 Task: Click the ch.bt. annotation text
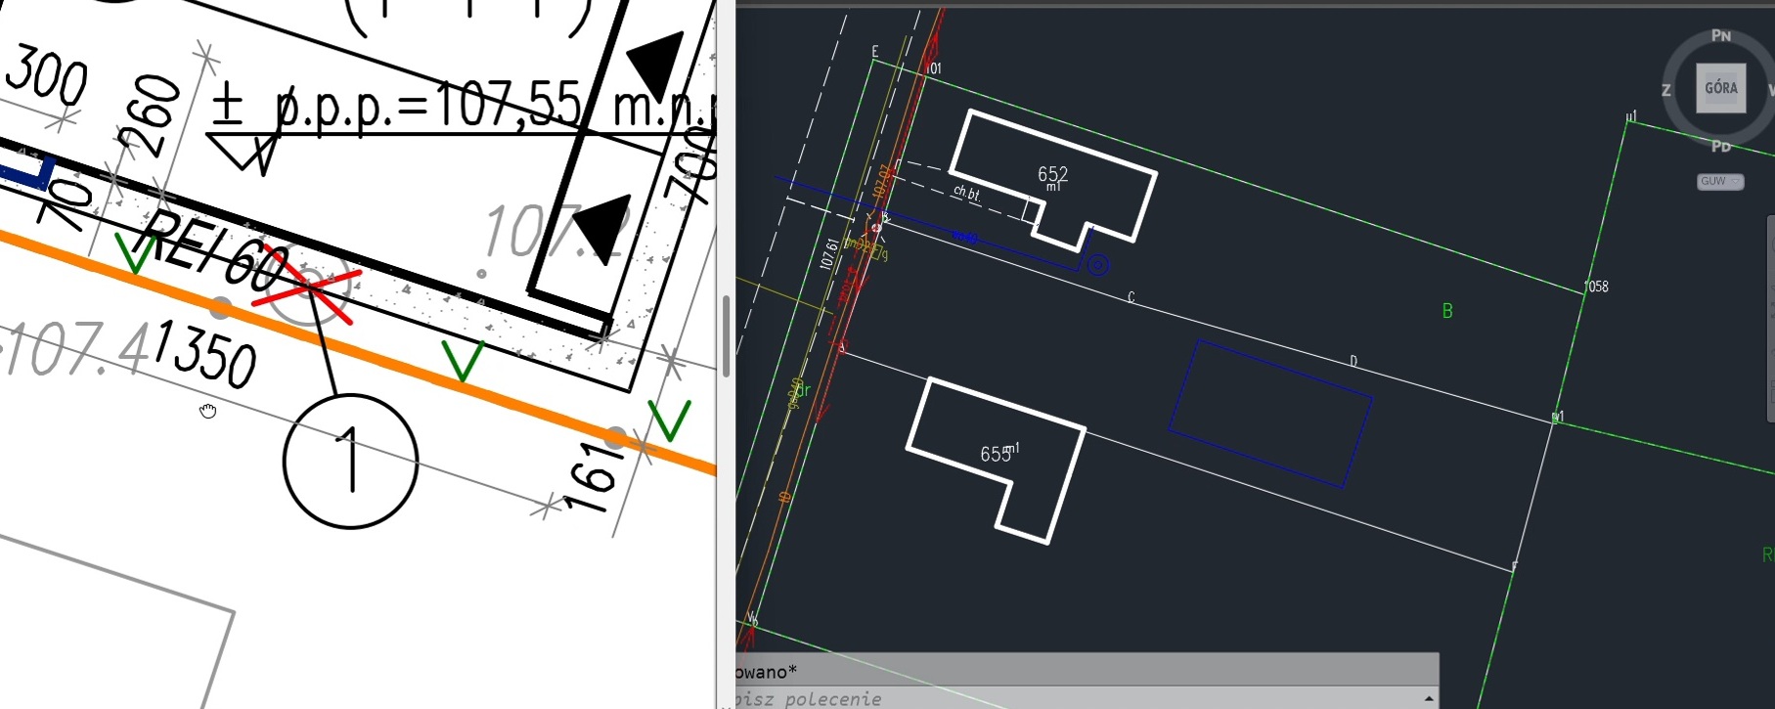click(x=966, y=193)
